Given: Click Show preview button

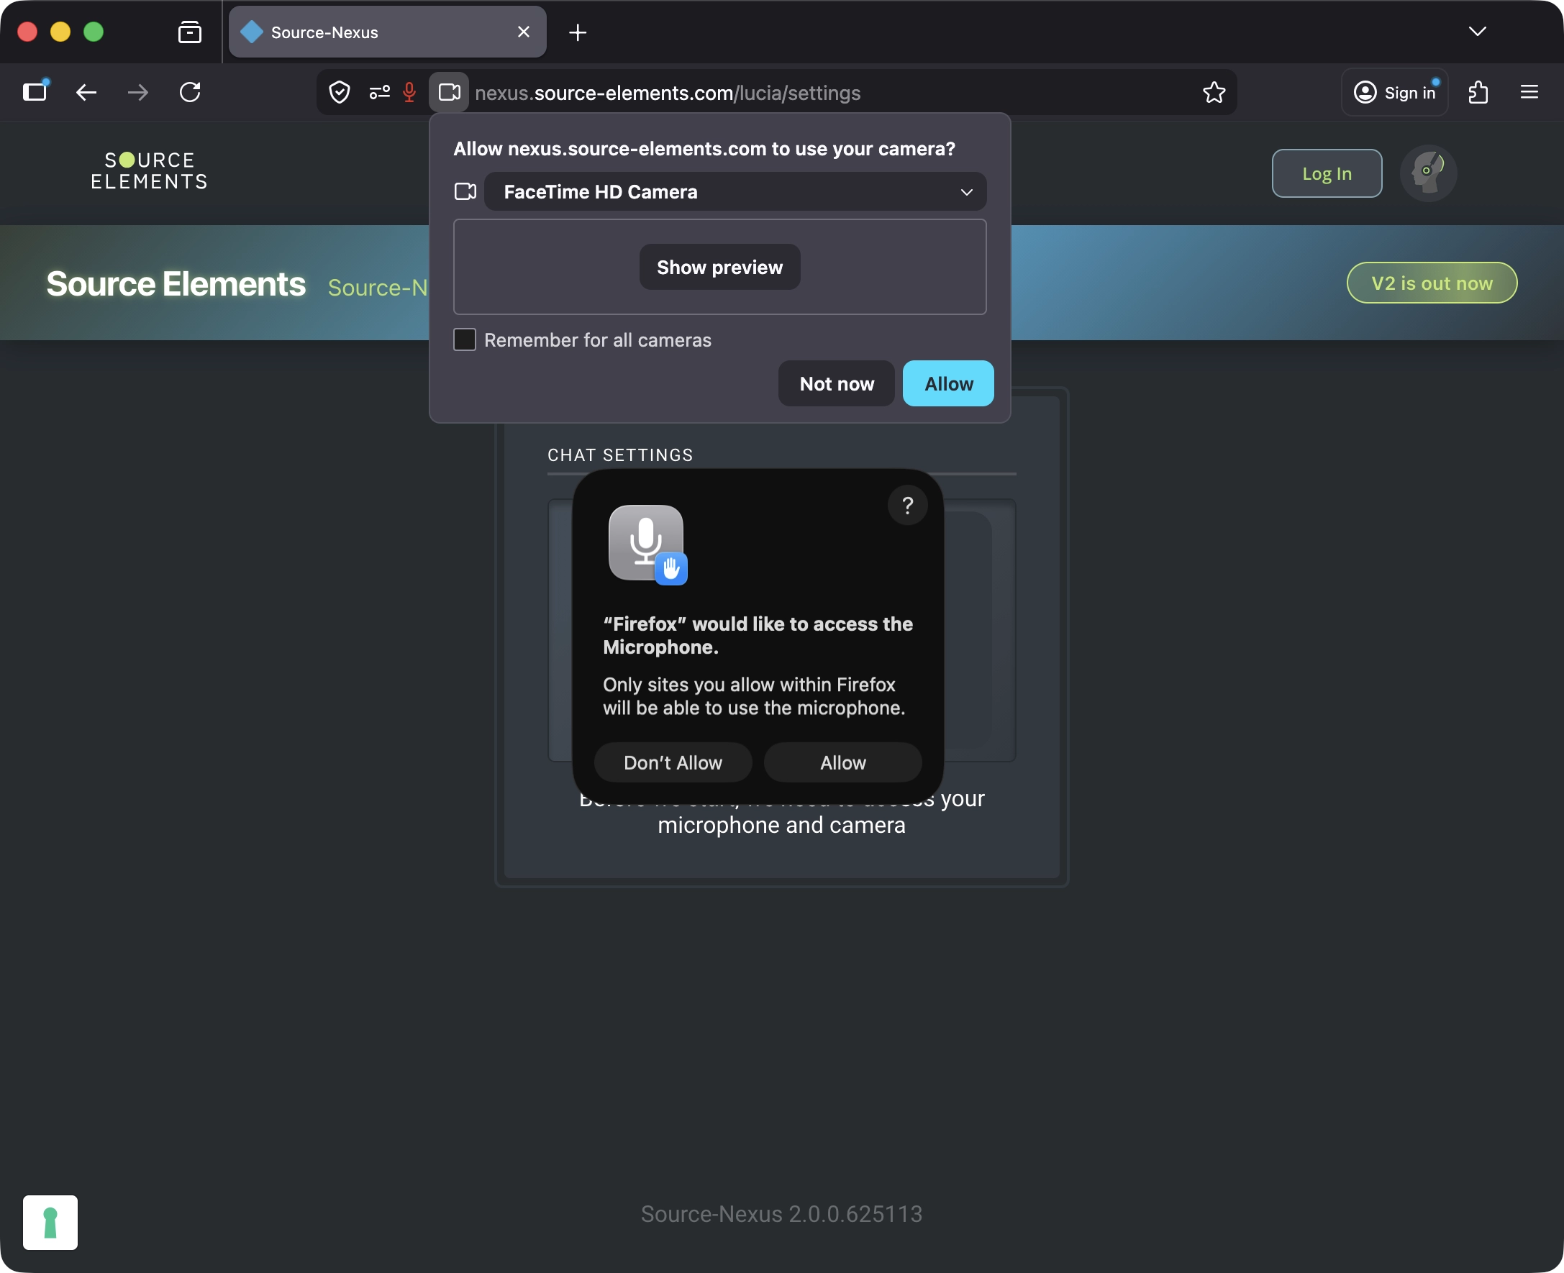Looking at the screenshot, I should (x=719, y=267).
